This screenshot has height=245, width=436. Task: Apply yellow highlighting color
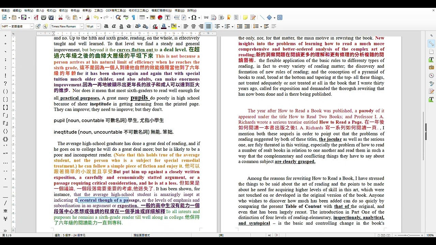(174, 26)
